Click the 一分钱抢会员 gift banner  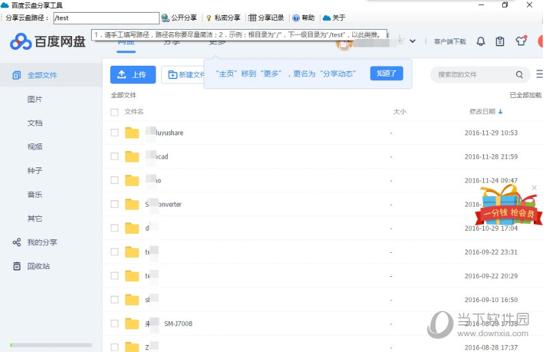click(509, 206)
